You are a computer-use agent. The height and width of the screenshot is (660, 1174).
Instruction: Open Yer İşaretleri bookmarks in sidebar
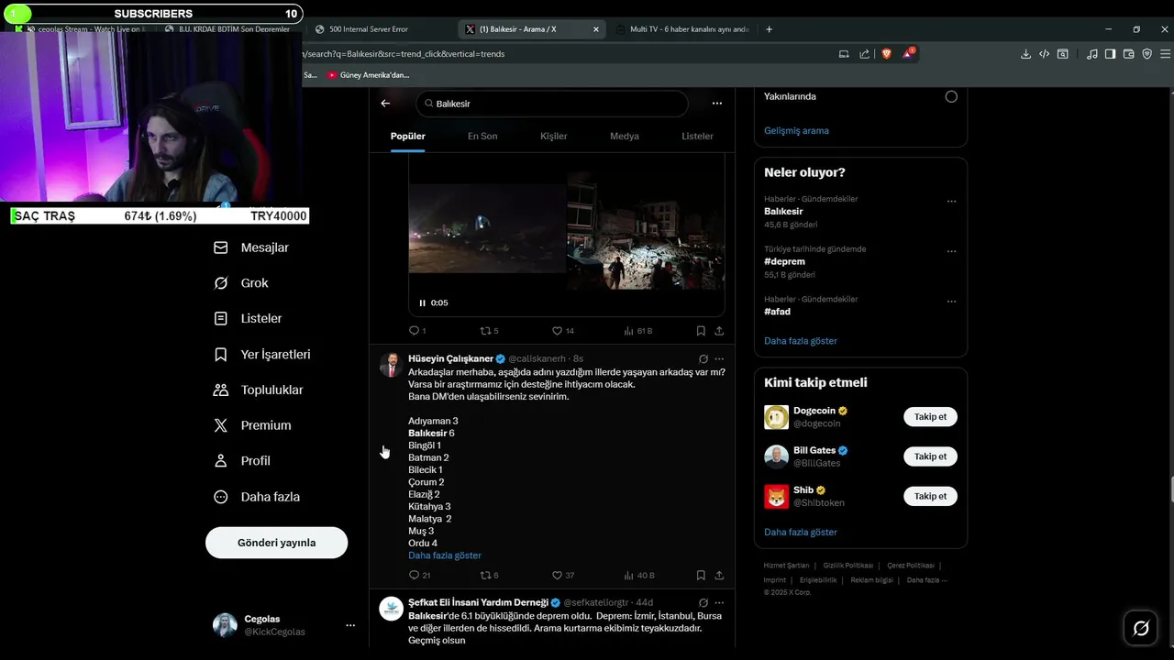[262, 354]
